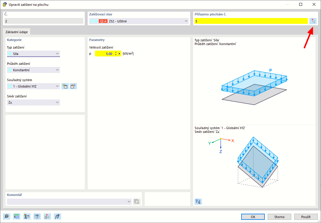Click the display properties colors icon
Screen dimensions: 321x223
[27, 217]
